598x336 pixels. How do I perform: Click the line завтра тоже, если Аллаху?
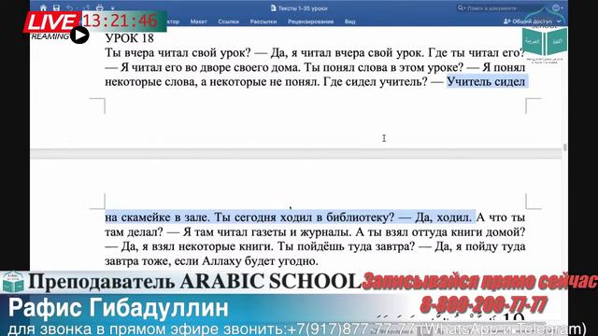tap(211, 261)
